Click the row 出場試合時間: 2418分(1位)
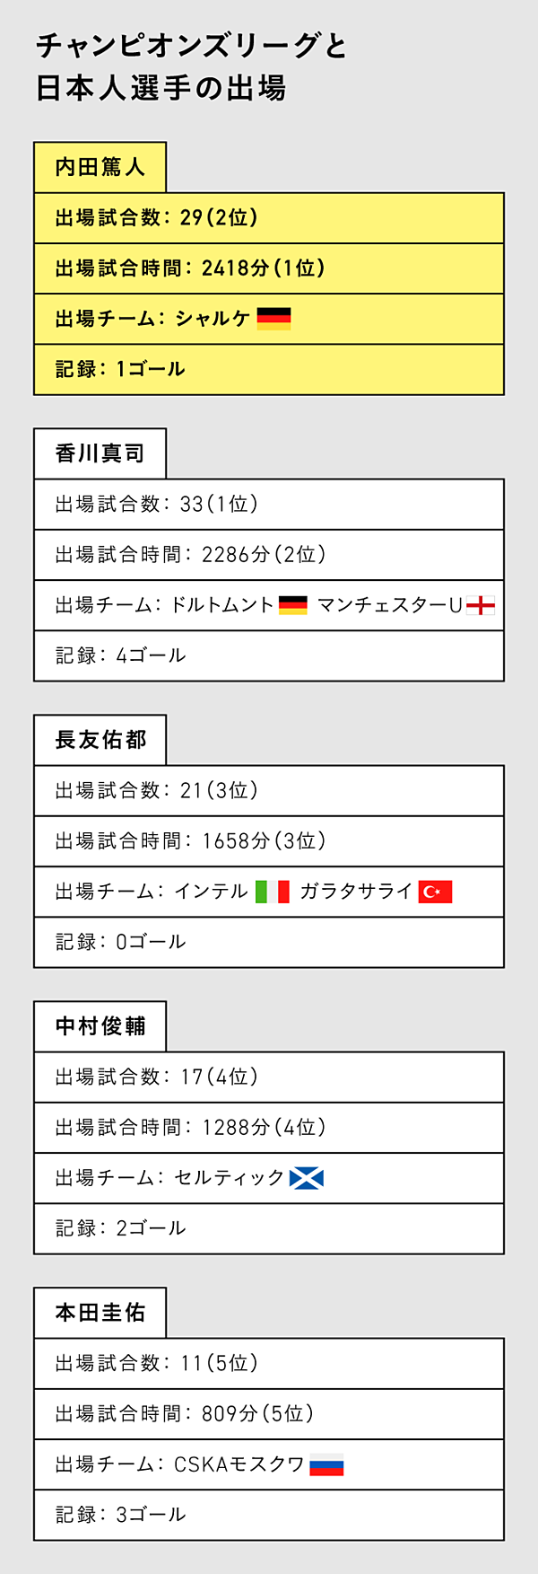This screenshot has width=538, height=1574. pos(269,268)
